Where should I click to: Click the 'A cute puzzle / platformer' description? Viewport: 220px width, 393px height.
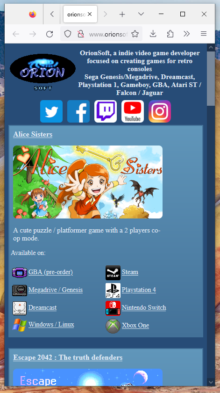pyautogui.click(x=87, y=234)
